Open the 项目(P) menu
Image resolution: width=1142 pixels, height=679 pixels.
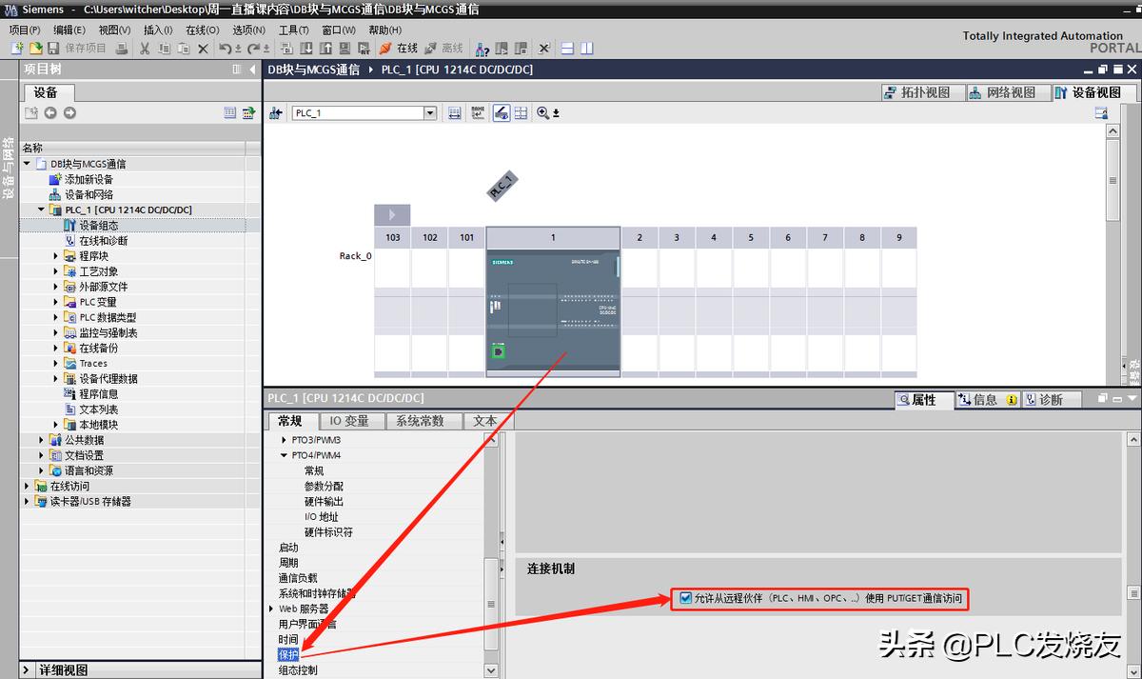(x=25, y=30)
